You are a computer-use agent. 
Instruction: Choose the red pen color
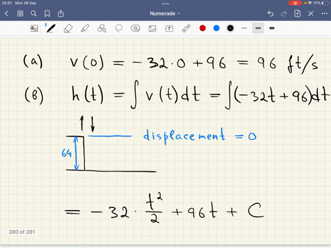point(203,28)
